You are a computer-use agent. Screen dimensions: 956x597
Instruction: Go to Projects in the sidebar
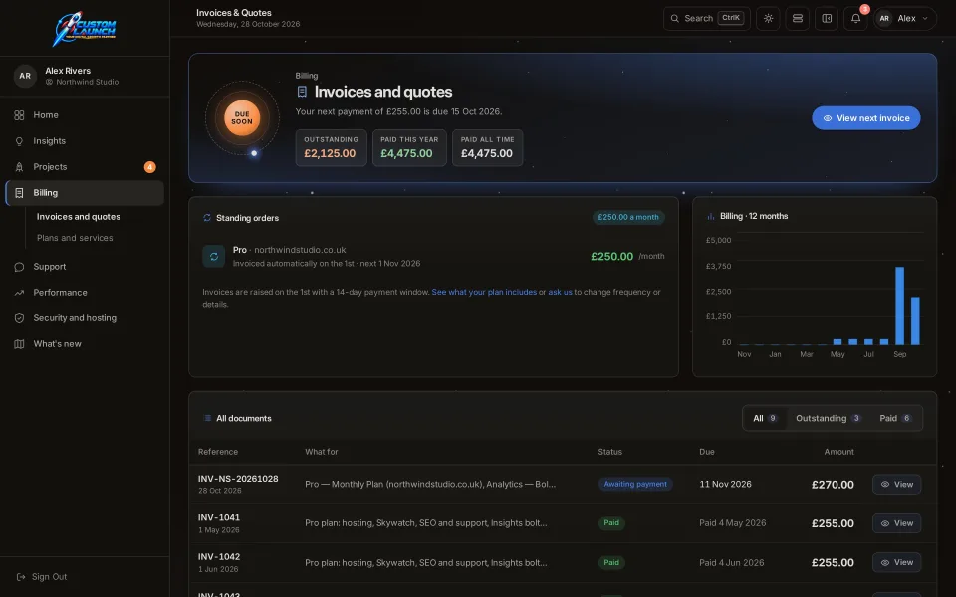84,167
